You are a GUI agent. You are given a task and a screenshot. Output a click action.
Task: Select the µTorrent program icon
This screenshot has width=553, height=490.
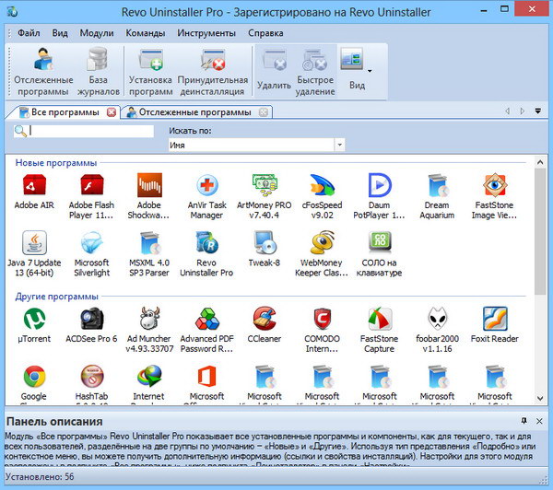click(34, 325)
